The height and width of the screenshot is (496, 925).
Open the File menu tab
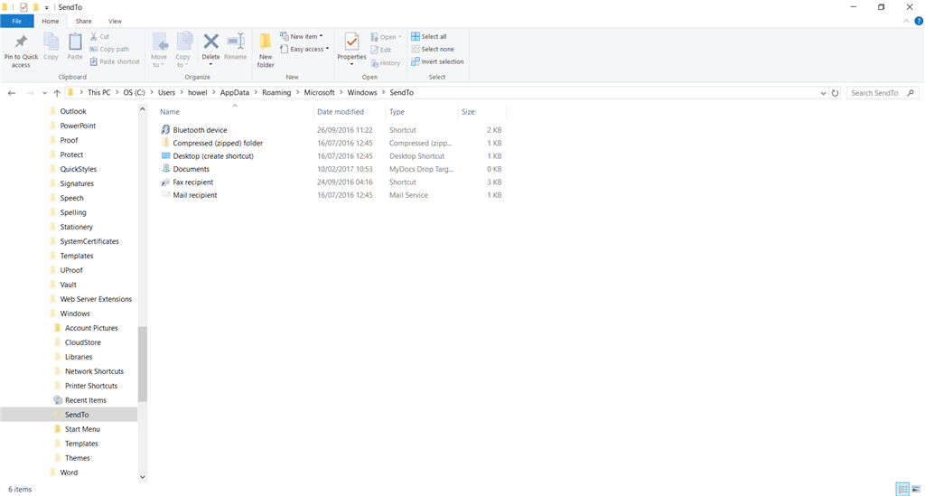click(x=16, y=22)
